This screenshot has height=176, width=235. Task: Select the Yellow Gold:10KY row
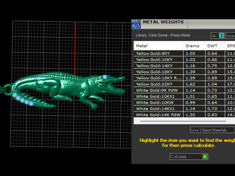pyautogui.click(x=184, y=60)
